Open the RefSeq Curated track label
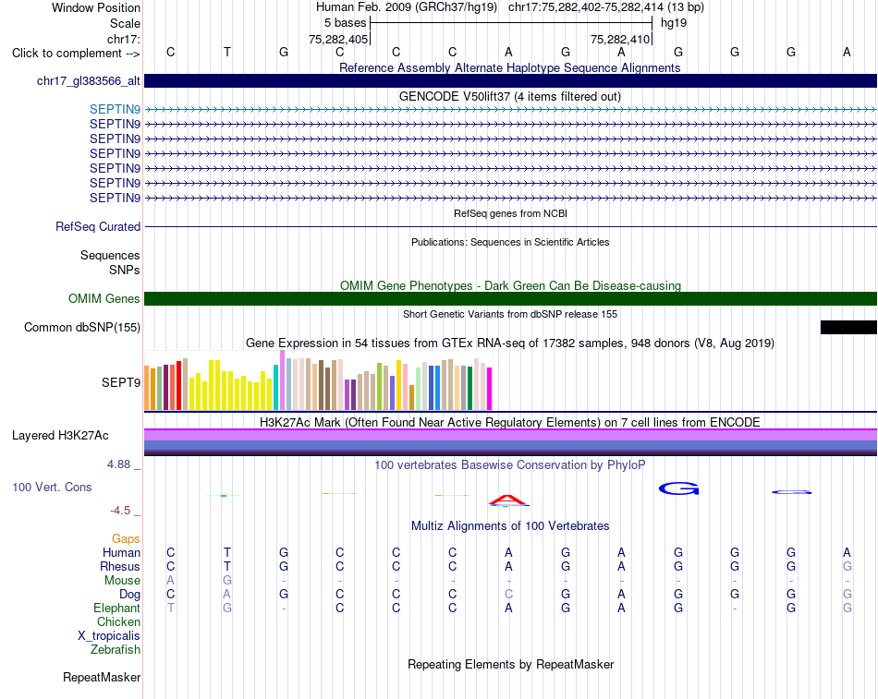The width and height of the screenshot is (878, 699). point(98,226)
